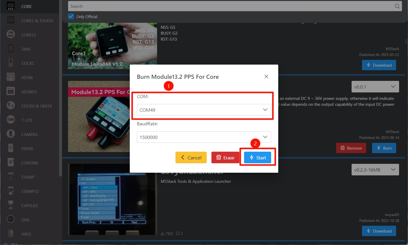
Task: Click "Published At: 2025-08-14" text
Action: coord(379,138)
